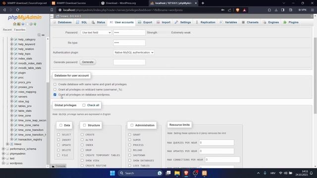Open XAMPP icon in taskbar
Image resolution: width=317 pixels, height=178 pixels.
pos(205,173)
